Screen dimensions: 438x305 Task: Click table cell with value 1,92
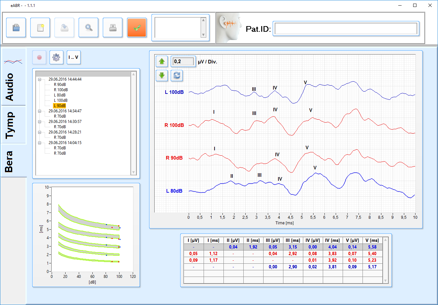pyautogui.click(x=253, y=247)
